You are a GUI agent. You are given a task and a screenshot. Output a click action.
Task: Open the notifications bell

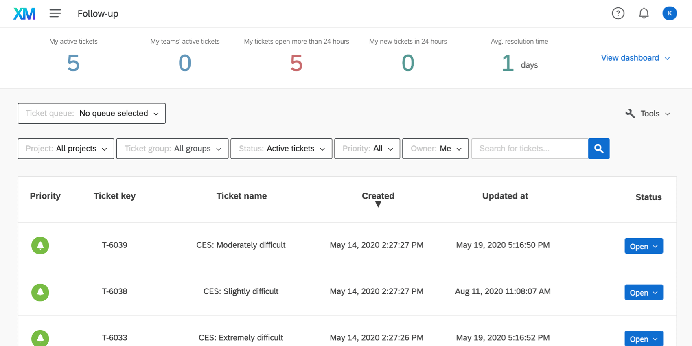tap(644, 13)
